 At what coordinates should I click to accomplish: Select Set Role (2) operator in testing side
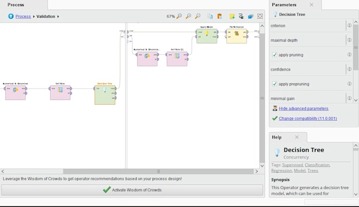177,59
